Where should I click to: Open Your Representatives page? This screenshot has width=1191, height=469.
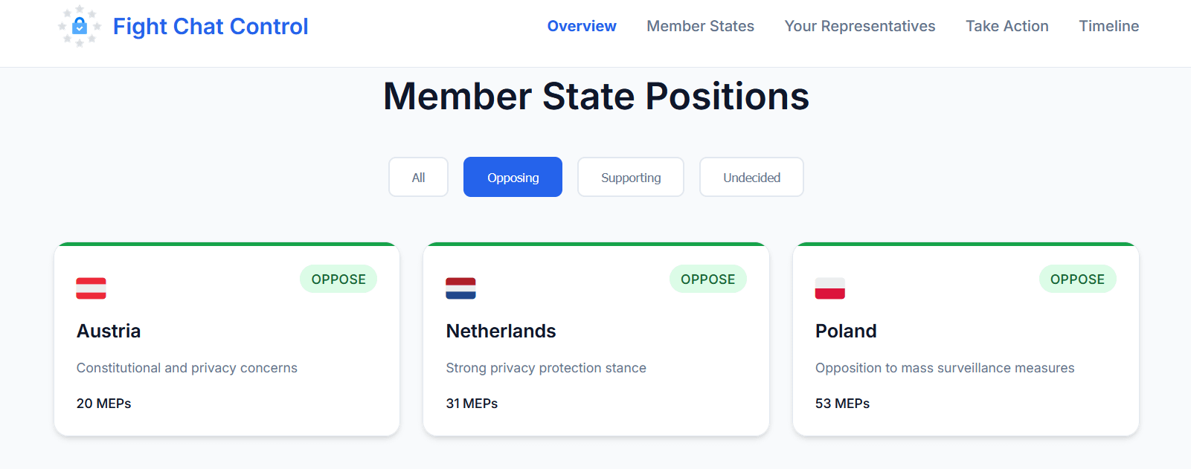click(860, 26)
